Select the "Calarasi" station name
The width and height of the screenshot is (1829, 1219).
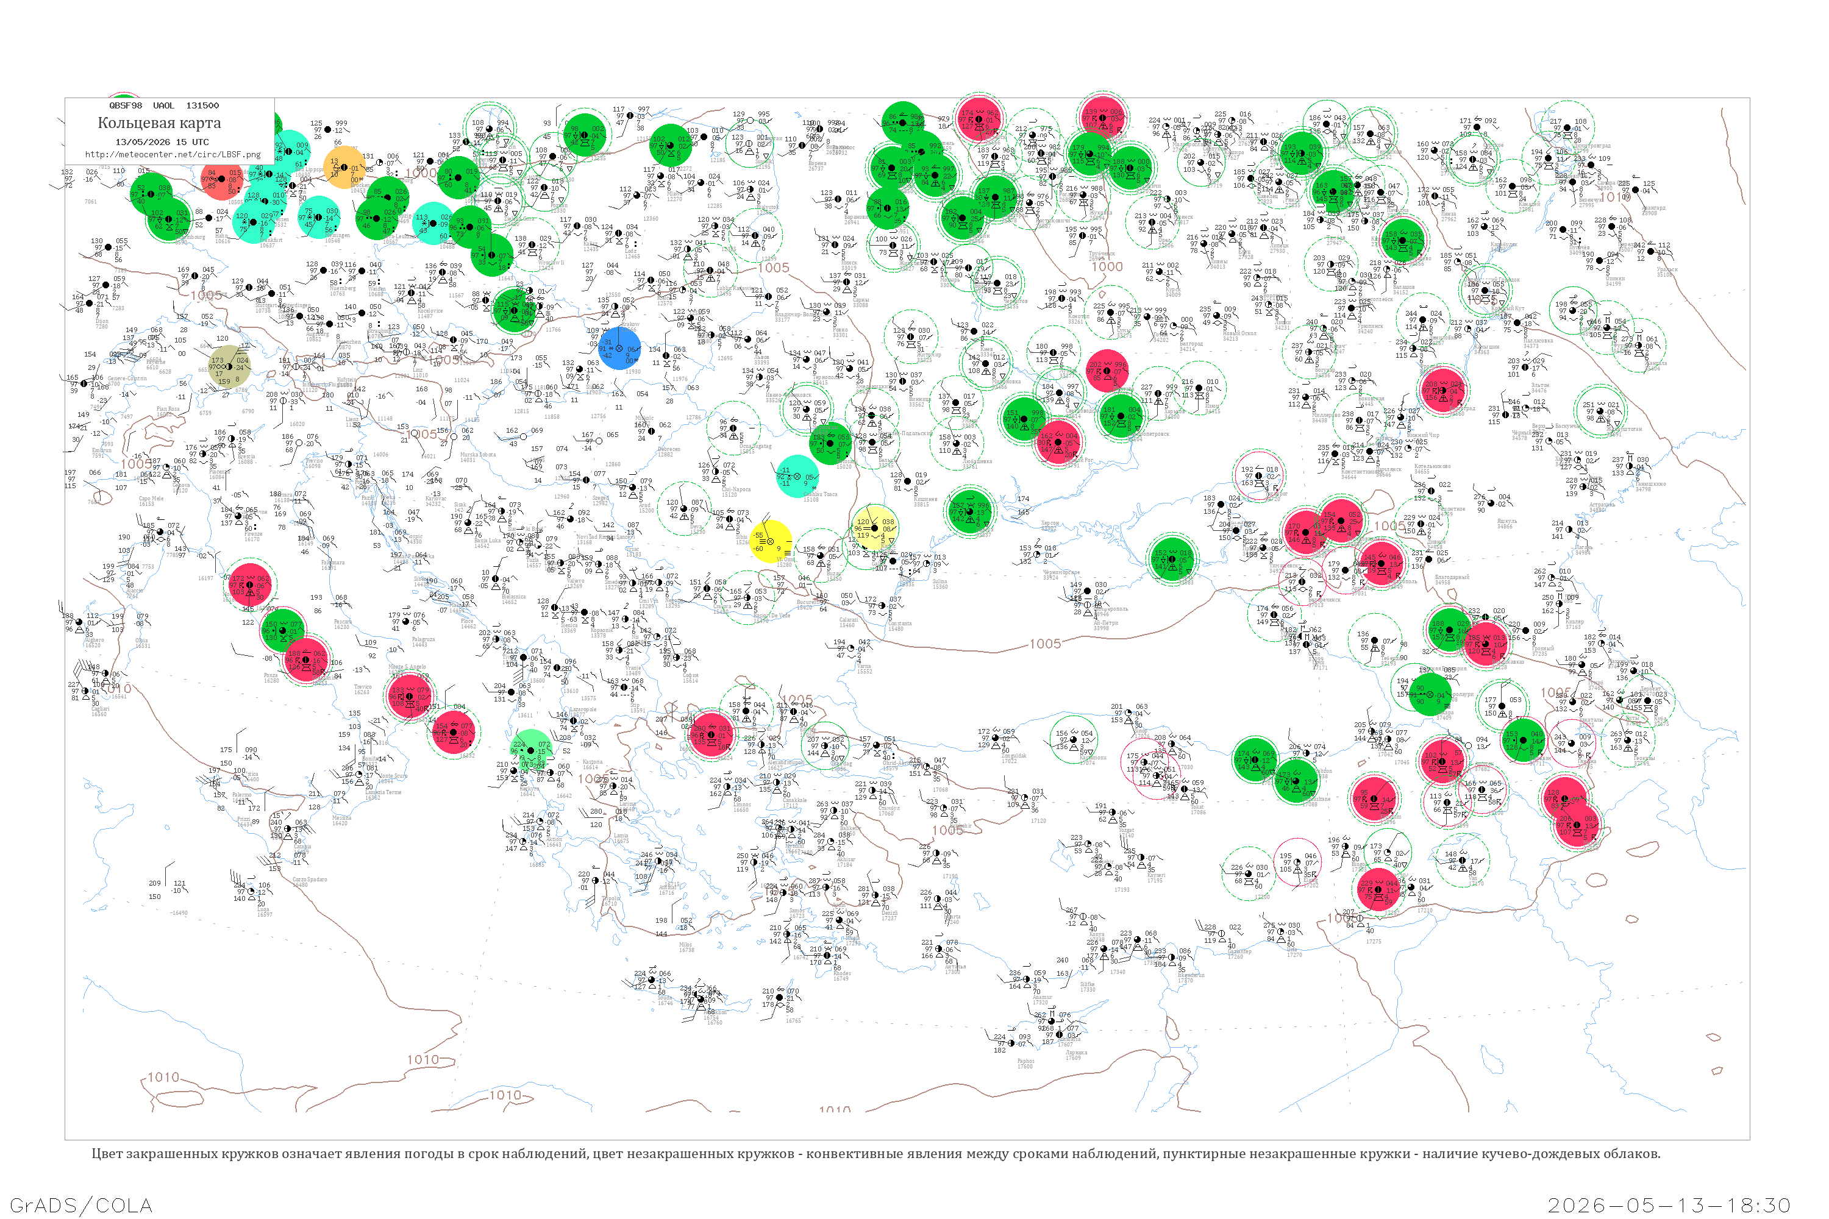(849, 620)
